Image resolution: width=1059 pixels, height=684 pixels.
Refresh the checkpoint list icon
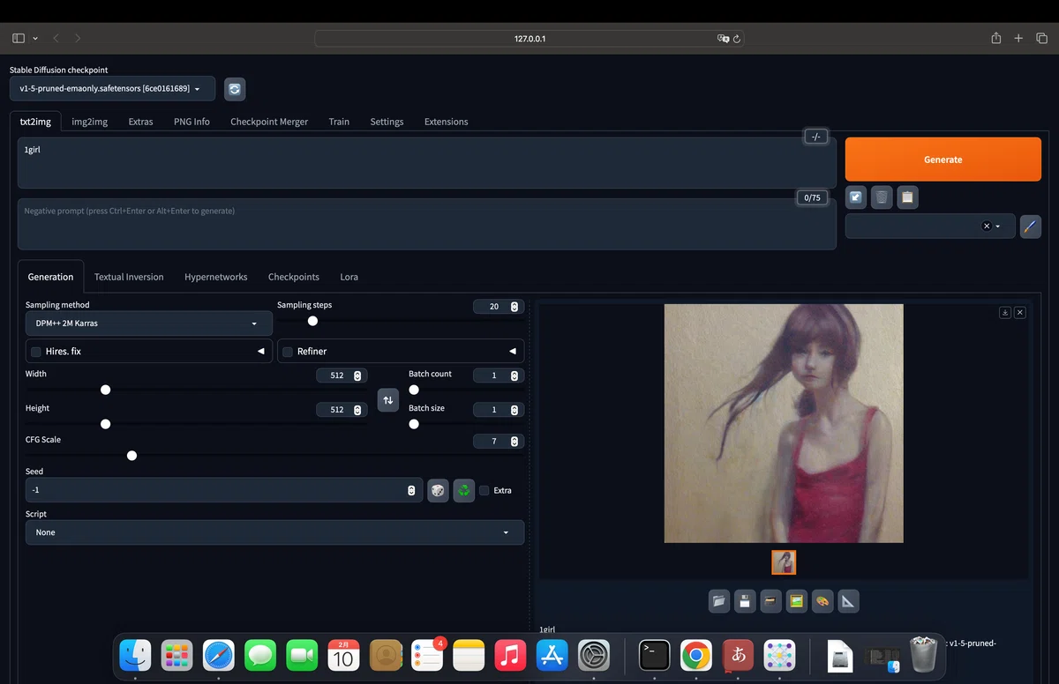click(x=234, y=89)
